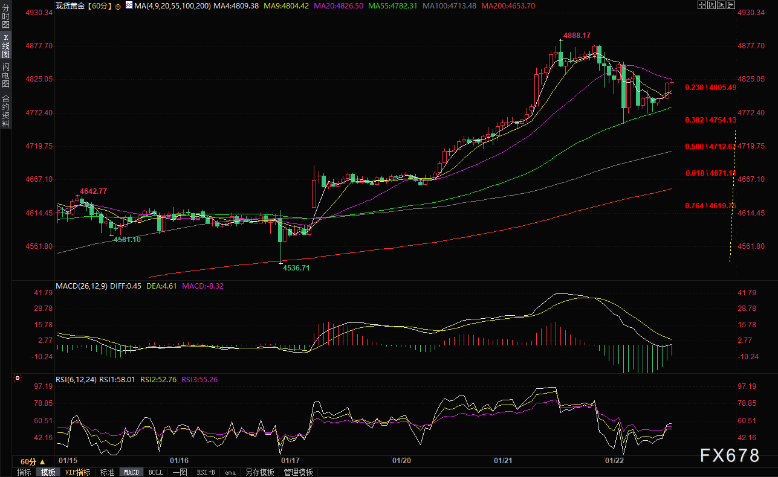Click 另存模板 to save the template
Image resolution: width=778 pixels, height=477 pixels.
pos(259,472)
